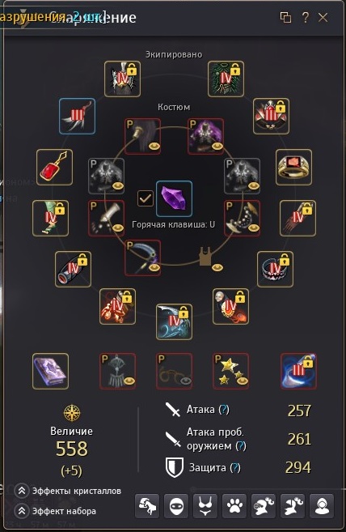Open the window help question mark

tap(306, 17)
